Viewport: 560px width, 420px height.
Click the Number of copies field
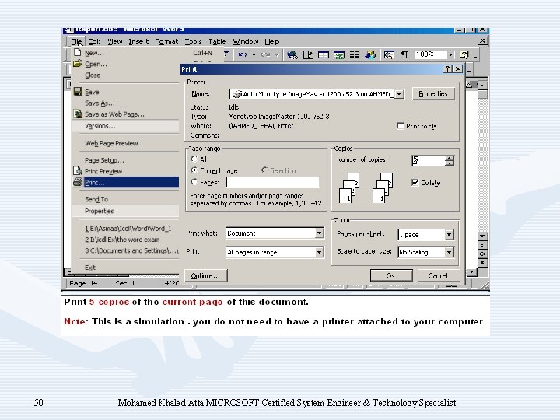click(x=429, y=161)
